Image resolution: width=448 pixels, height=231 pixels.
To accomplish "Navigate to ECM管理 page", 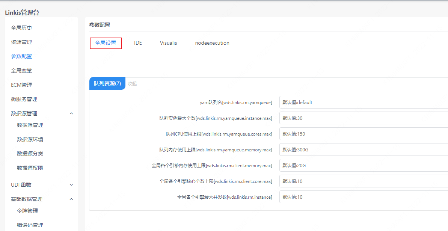I will click(21, 85).
